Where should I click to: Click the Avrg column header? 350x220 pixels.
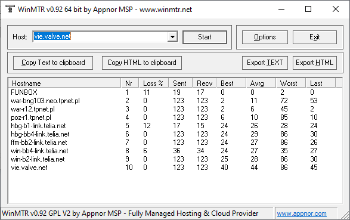(x=261, y=83)
